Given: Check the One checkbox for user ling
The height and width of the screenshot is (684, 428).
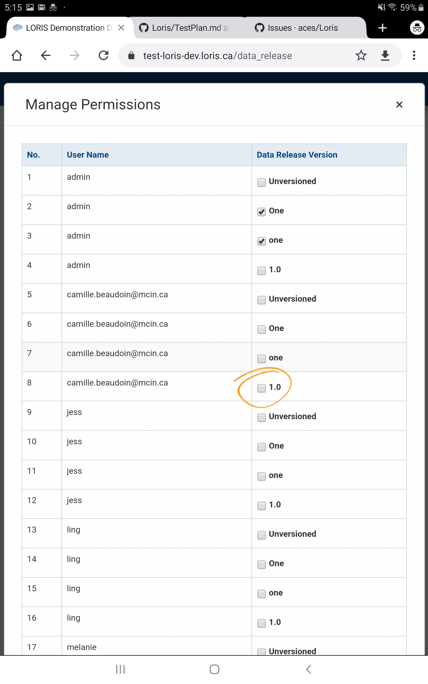Looking at the screenshot, I should 261,565.
